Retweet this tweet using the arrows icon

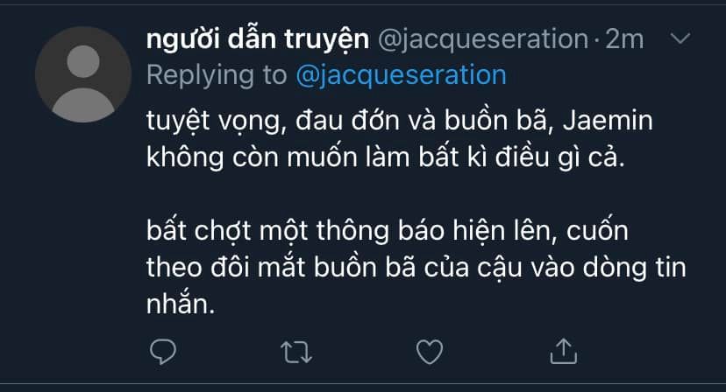[296, 353]
